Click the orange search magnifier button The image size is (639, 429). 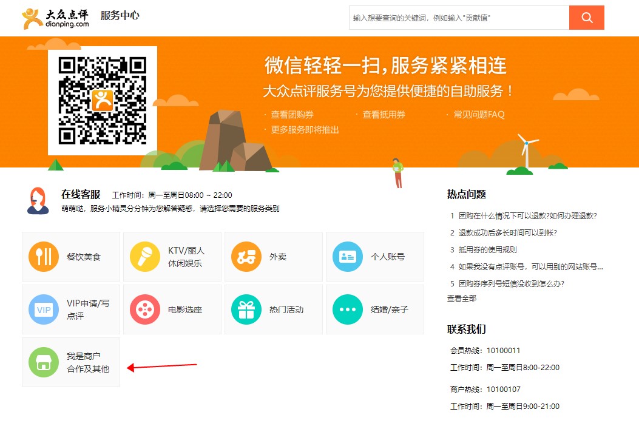click(586, 18)
